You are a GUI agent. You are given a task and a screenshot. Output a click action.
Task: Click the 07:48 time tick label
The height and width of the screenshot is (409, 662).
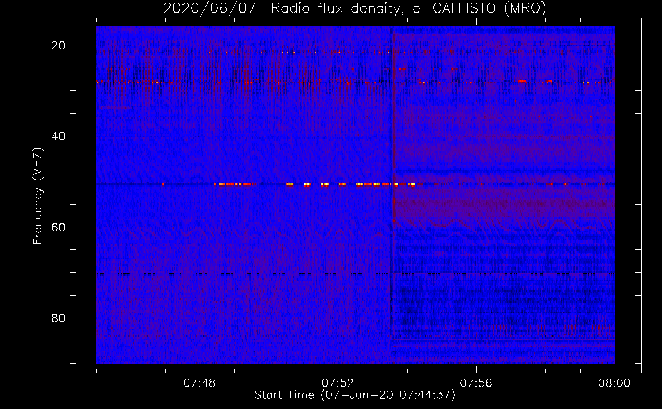pos(200,383)
